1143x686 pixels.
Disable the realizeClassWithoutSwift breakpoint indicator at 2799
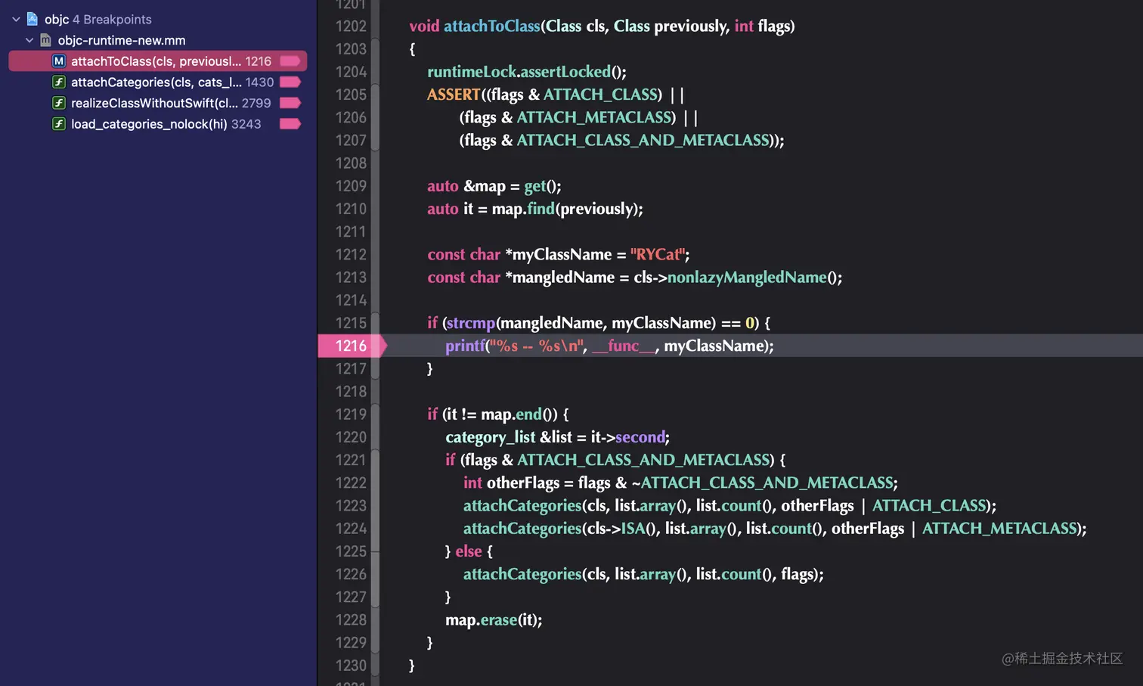coord(290,103)
